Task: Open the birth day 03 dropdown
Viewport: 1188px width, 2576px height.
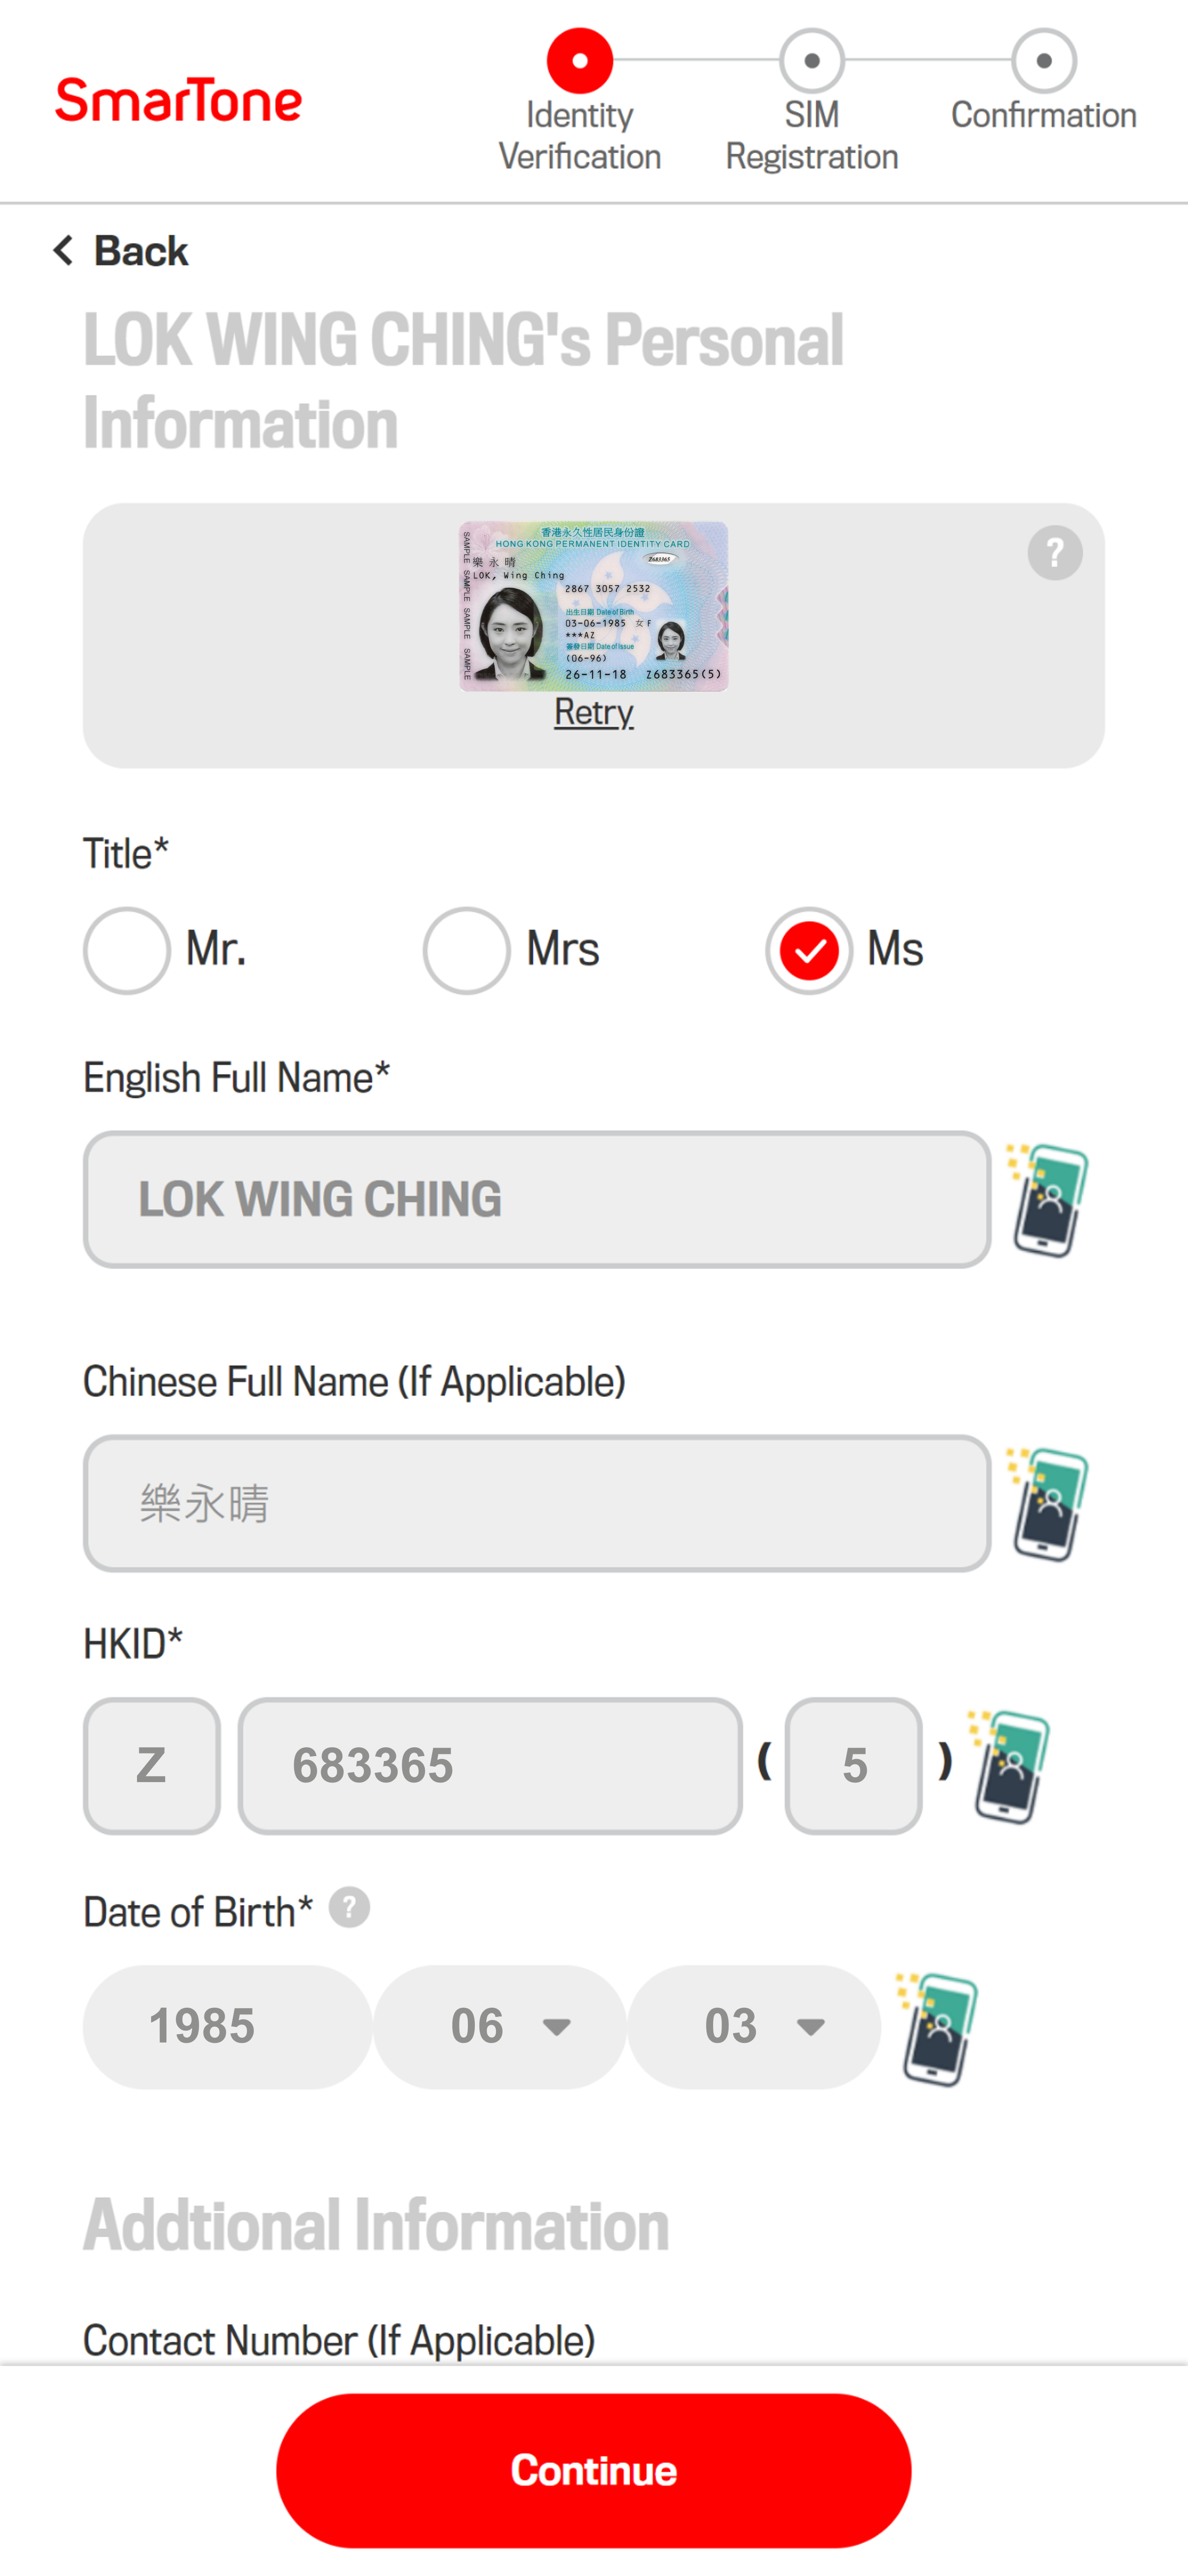Action: coord(754,2026)
